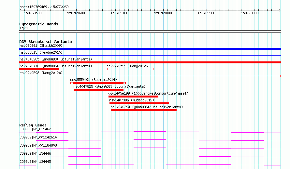Screen dimensions: 290x169
Task: Click the esv2740599 thin red span line
Action: (x=130, y=69)
